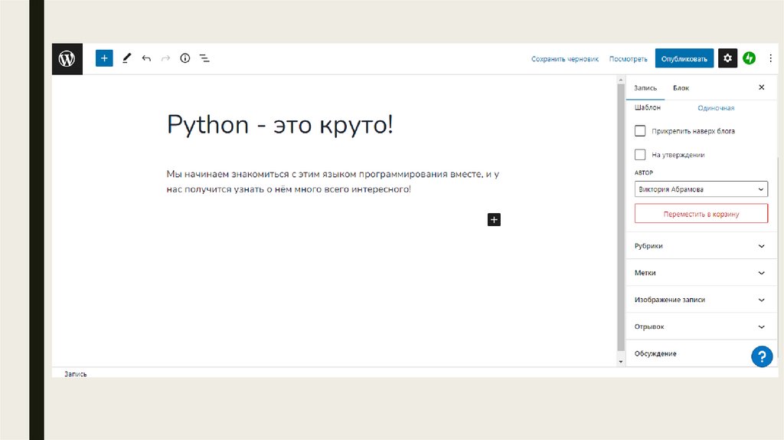
Task: Open the Jetpack lightning icon
Action: pos(749,58)
